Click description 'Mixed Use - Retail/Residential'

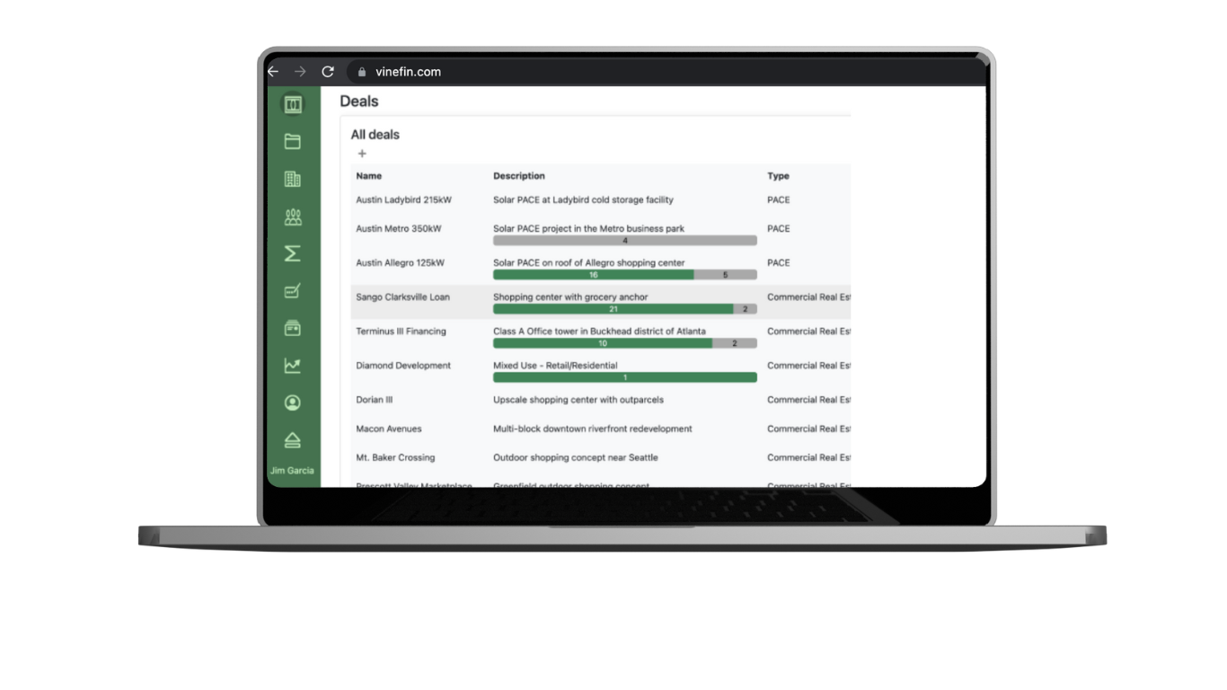[x=555, y=366]
